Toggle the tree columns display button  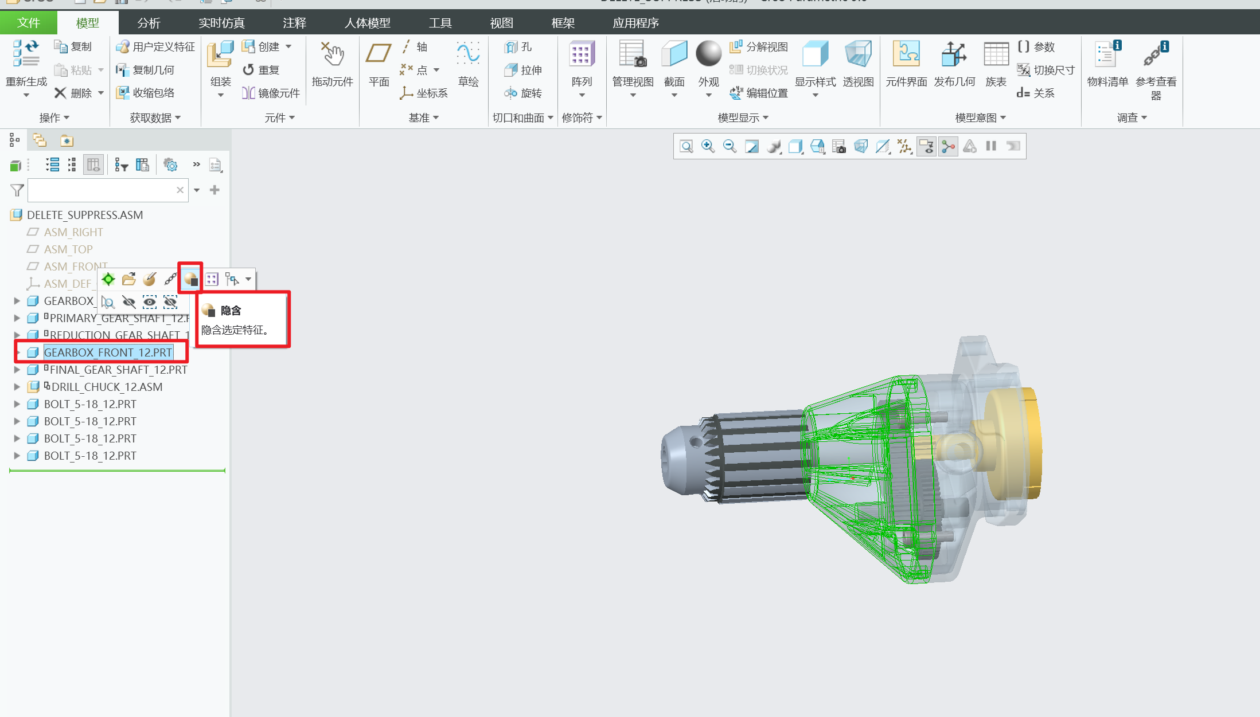coord(93,165)
